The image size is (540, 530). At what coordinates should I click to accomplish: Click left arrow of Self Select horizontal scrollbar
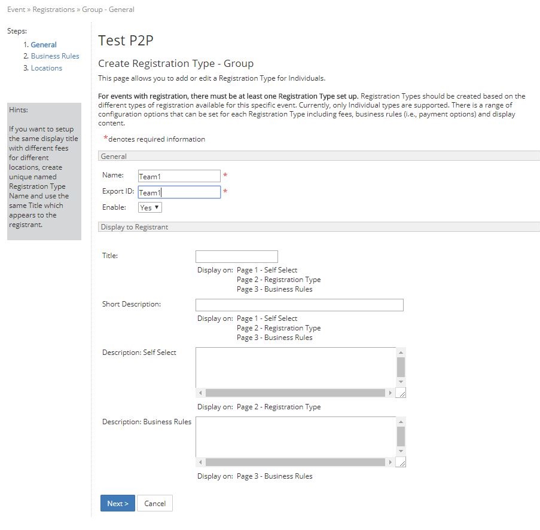[x=200, y=393]
